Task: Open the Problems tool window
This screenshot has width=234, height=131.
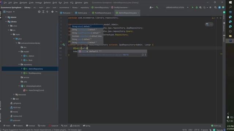Action: 18,126
